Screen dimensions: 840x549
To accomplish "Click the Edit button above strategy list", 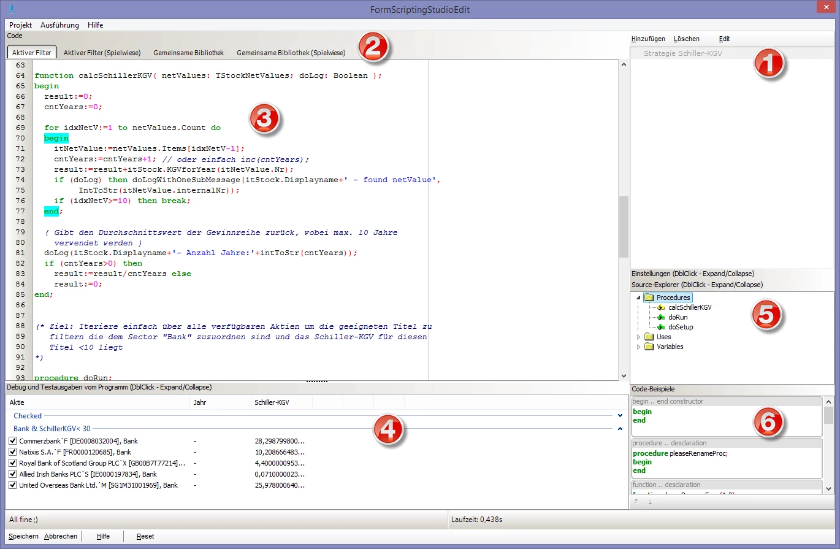I will (x=724, y=39).
